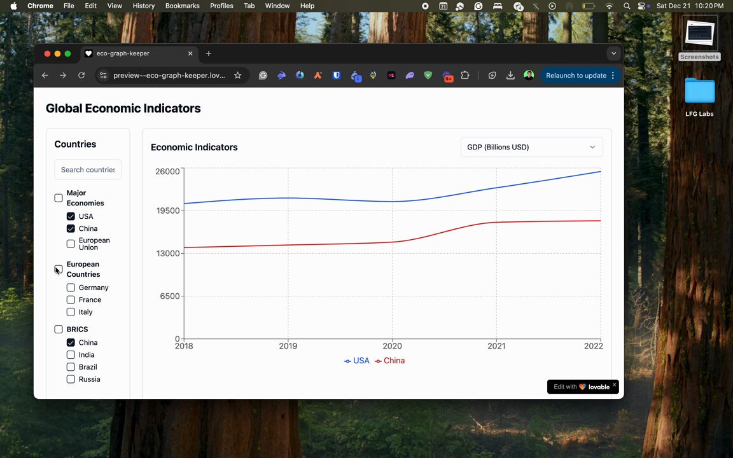
Task: Click the address bar URL
Action: 169,75
